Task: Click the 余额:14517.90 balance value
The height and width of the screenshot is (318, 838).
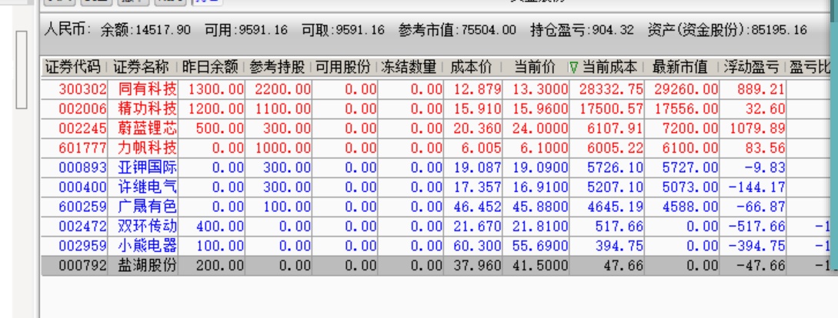Action: pyautogui.click(x=146, y=31)
